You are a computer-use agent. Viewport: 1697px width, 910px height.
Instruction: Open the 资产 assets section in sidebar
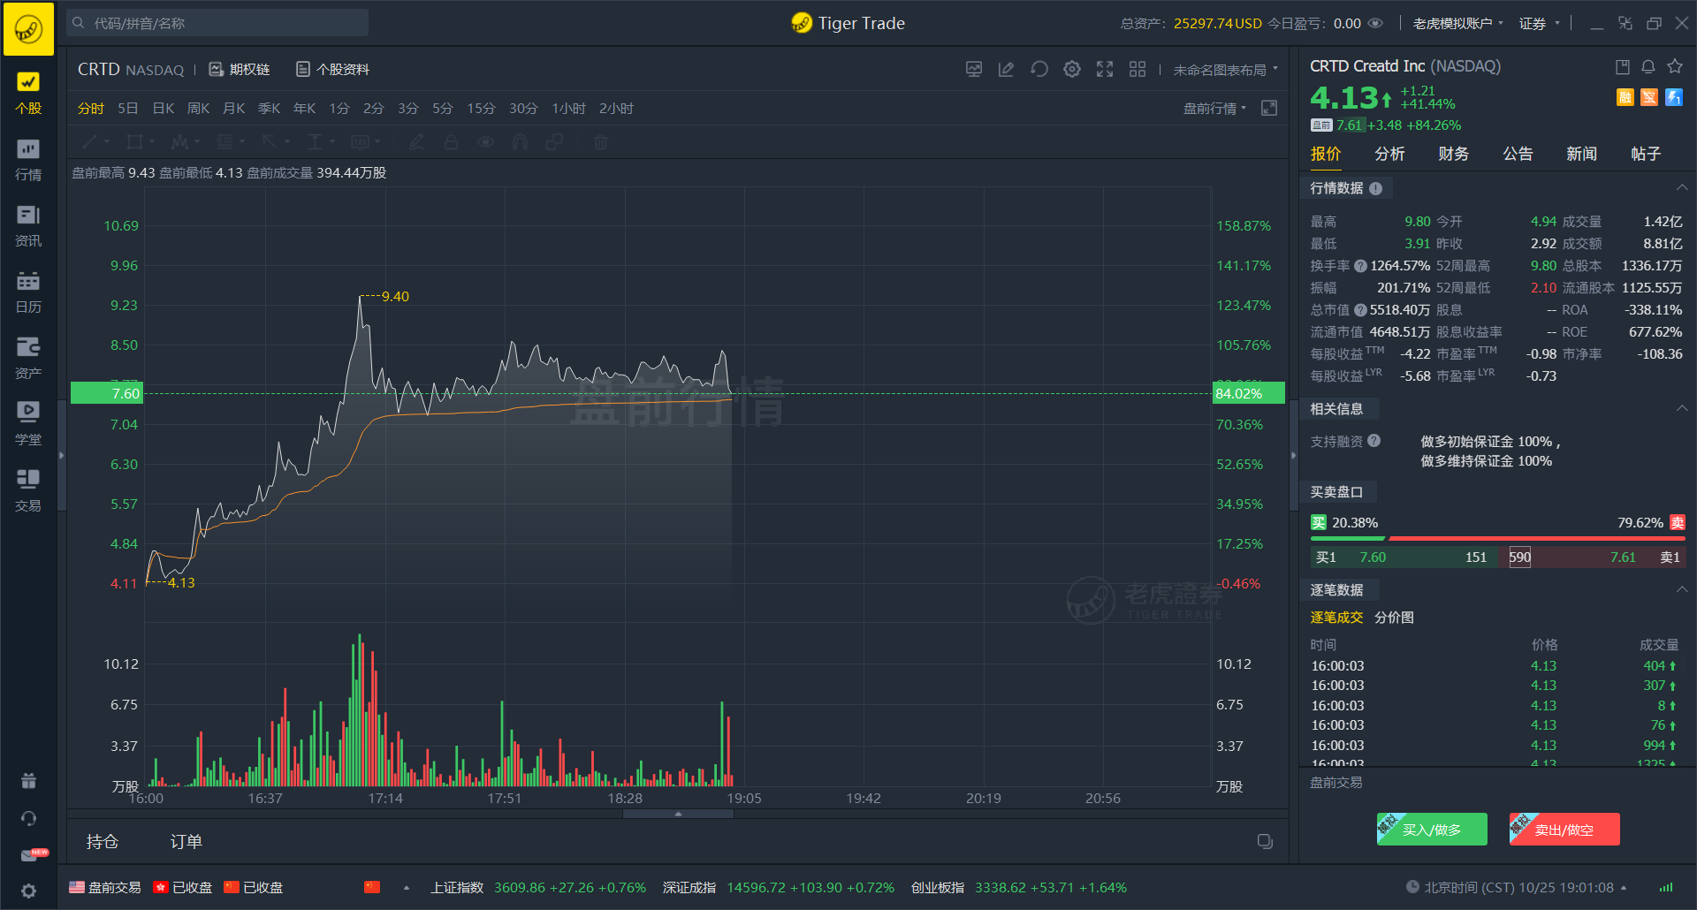(x=28, y=359)
